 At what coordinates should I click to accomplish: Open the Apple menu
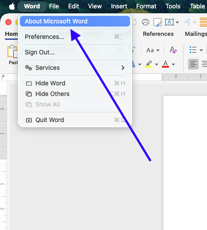coord(12,7)
